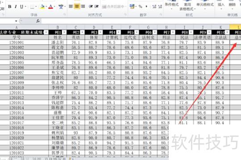Viewport: 241px width, 160px height.
Task: Select the 近代史 header cell
Action: point(130,37)
